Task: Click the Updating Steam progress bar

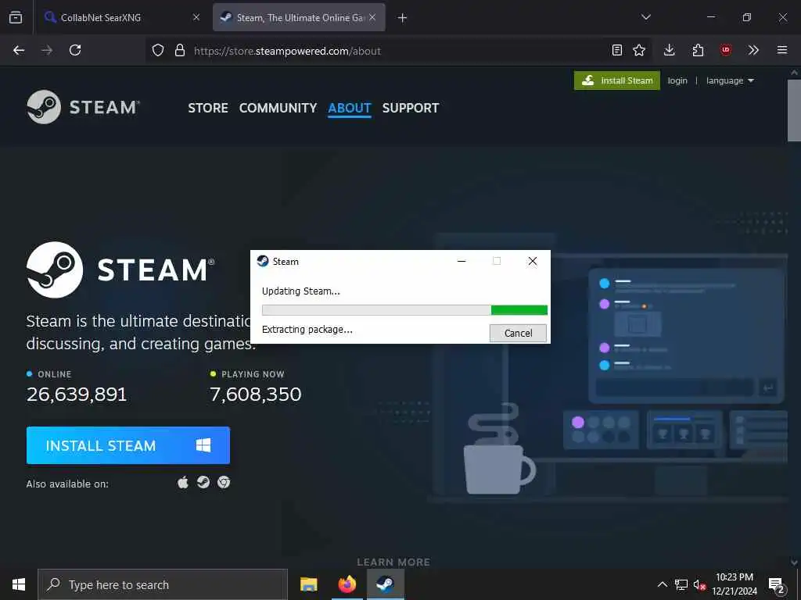Action: click(404, 309)
